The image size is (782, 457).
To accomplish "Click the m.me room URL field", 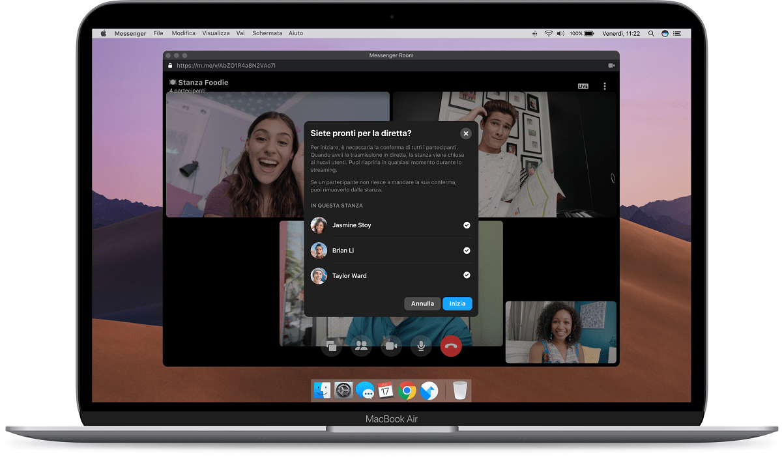I will tap(226, 66).
